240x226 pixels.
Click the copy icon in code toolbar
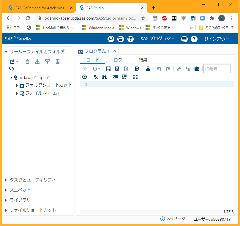pyautogui.click(x=188, y=69)
